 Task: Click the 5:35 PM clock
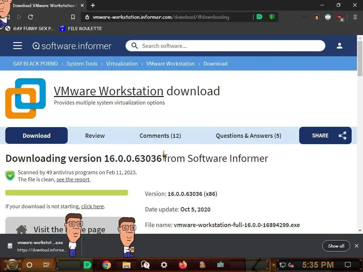pyautogui.click(x=318, y=265)
